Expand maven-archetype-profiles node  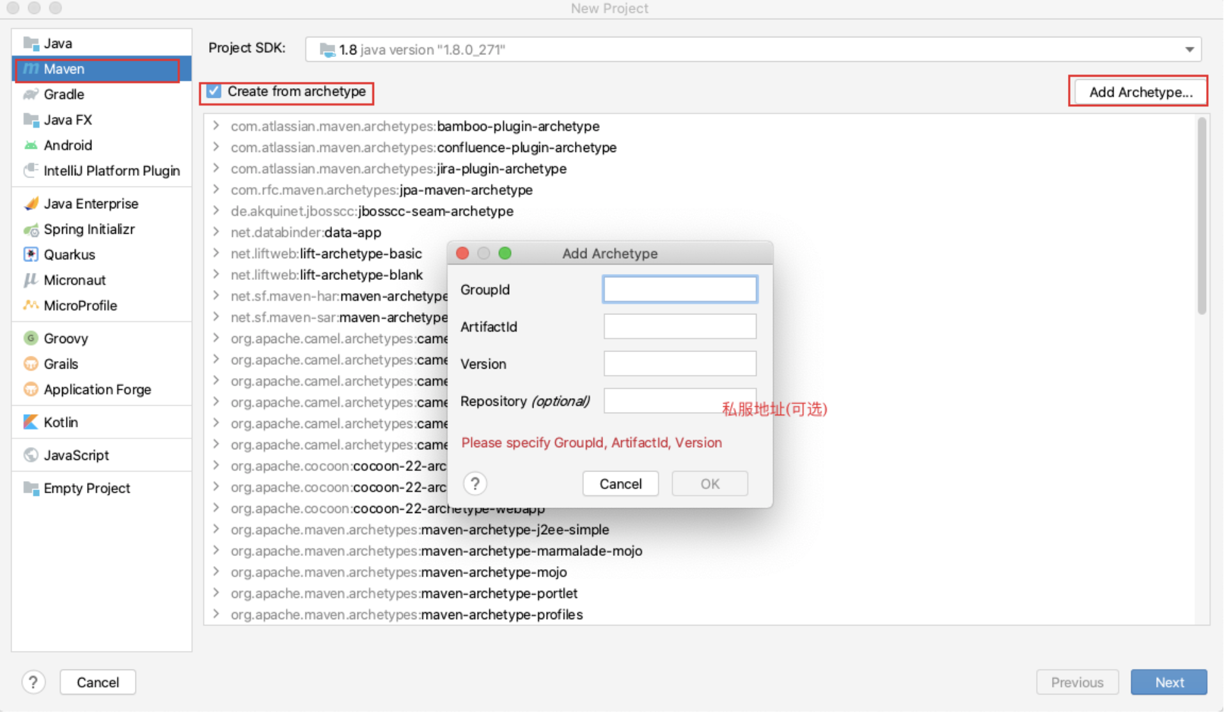[x=216, y=614]
